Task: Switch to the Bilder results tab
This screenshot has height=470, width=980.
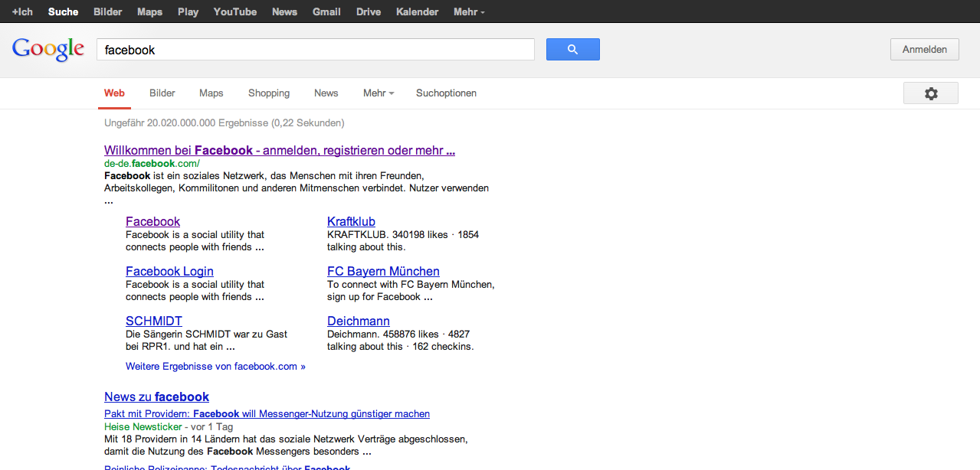Action: (162, 93)
